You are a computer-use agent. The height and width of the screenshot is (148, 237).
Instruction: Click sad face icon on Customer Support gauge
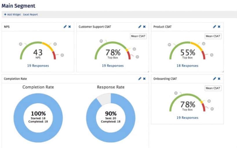[137, 57]
